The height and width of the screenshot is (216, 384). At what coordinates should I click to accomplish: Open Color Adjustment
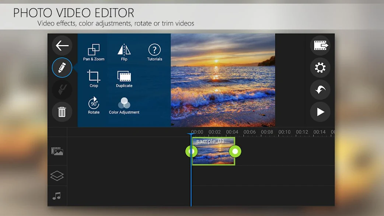124,105
